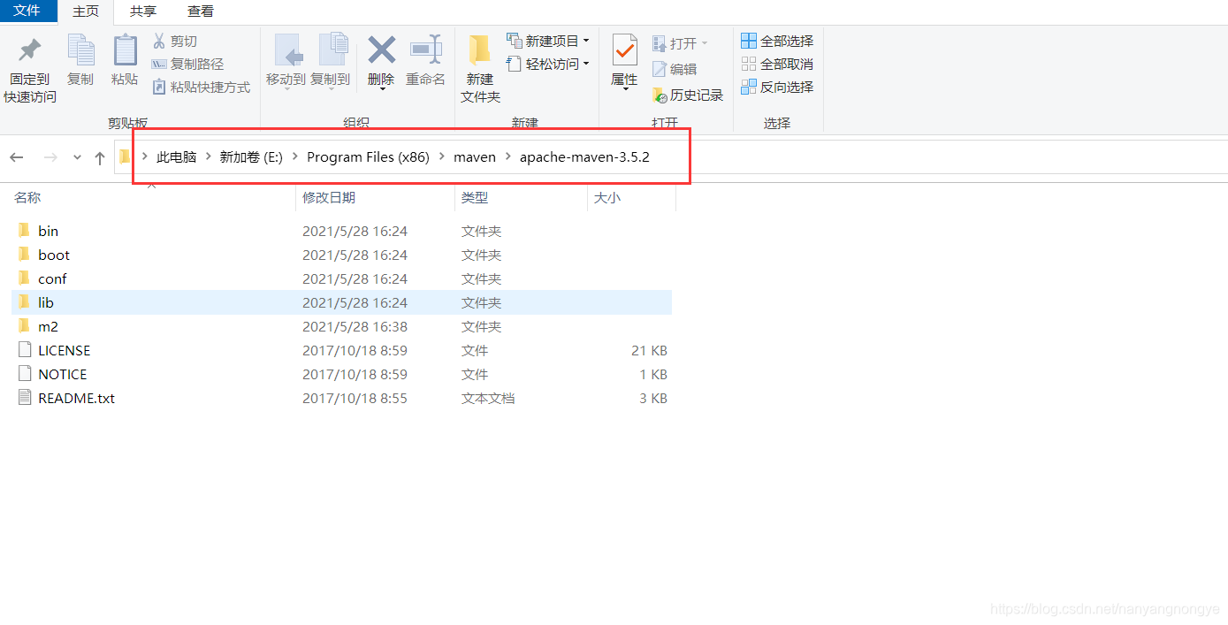The image size is (1228, 625).
Task: Select the NOTICE file row
Action: 342,374
